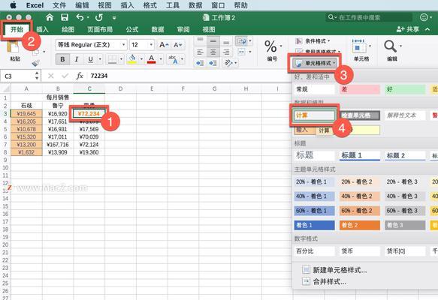Open the Page Layout (页面布局) tab
The height and width of the screenshot is (300, 438).
click(100, 29)
